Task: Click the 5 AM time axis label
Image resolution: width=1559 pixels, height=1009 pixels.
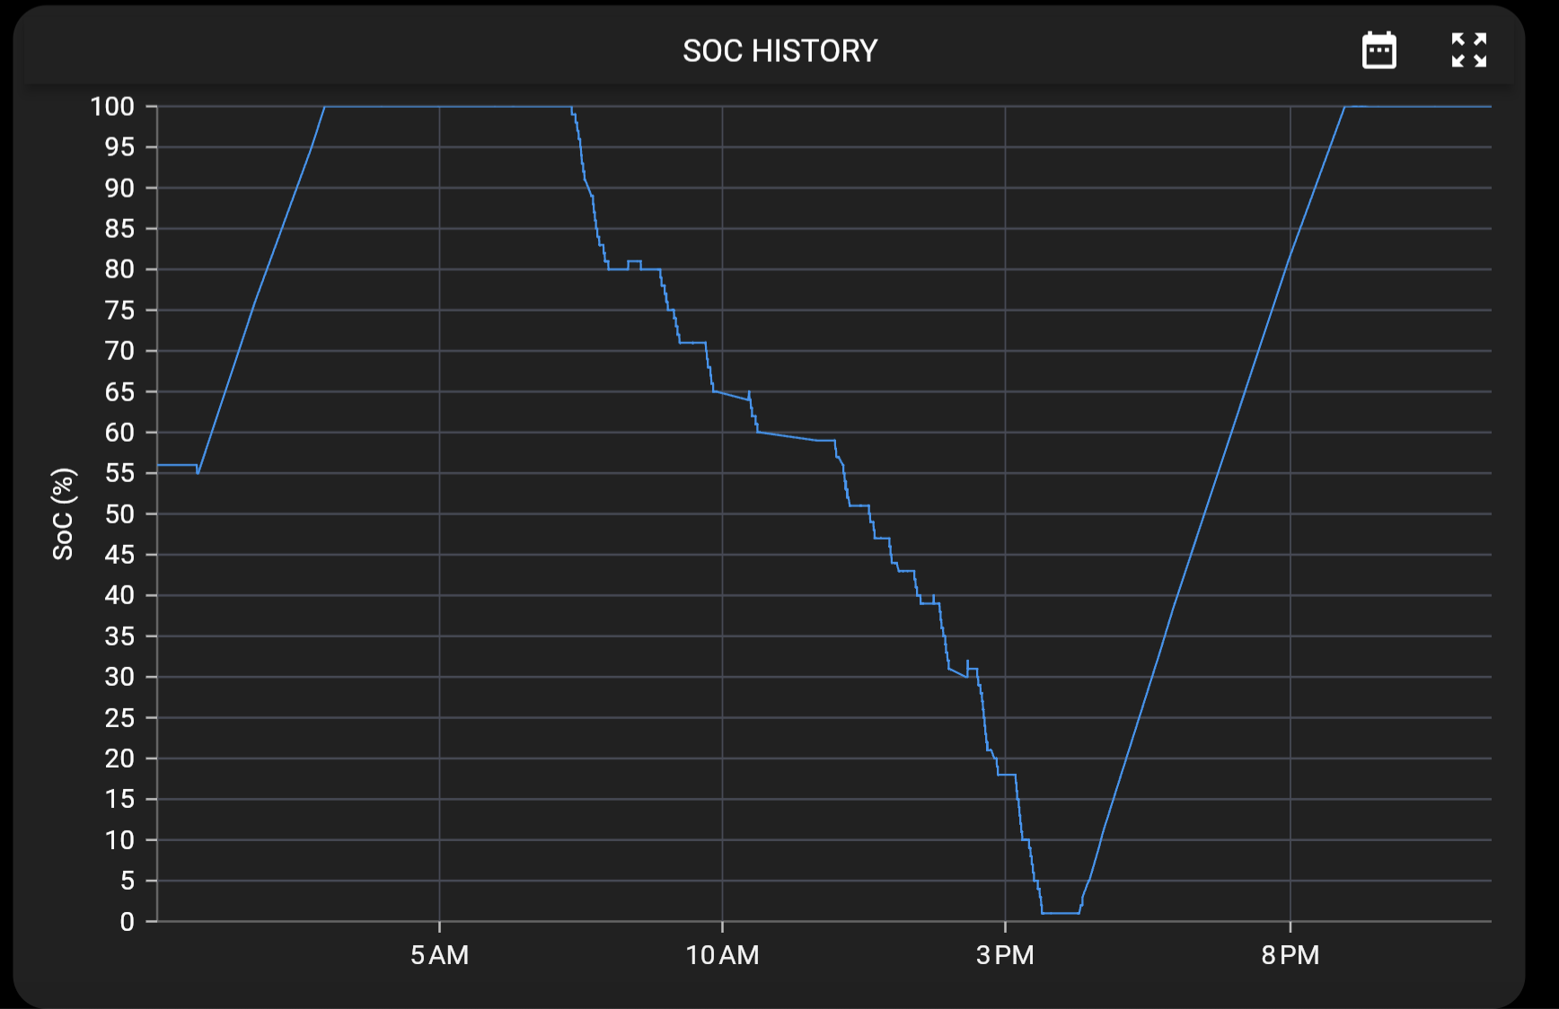Action: click(439, 955)
